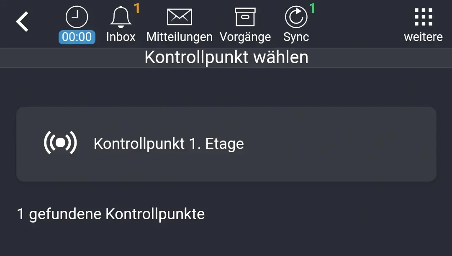The height and width of the screenshot is (256, 452).
Task: Tap the Kontrollpunkt wählen title bar
Action: tap(226, 57)
